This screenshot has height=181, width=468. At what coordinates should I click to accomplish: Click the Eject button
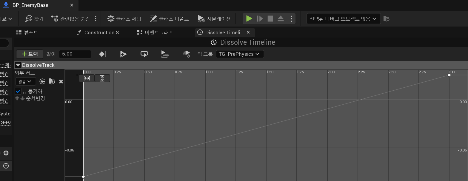click(281, 18)
